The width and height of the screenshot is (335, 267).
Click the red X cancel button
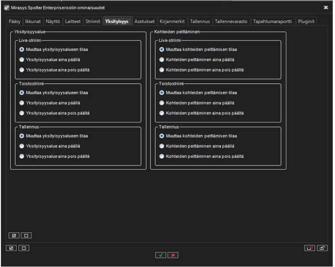[173, 256]
